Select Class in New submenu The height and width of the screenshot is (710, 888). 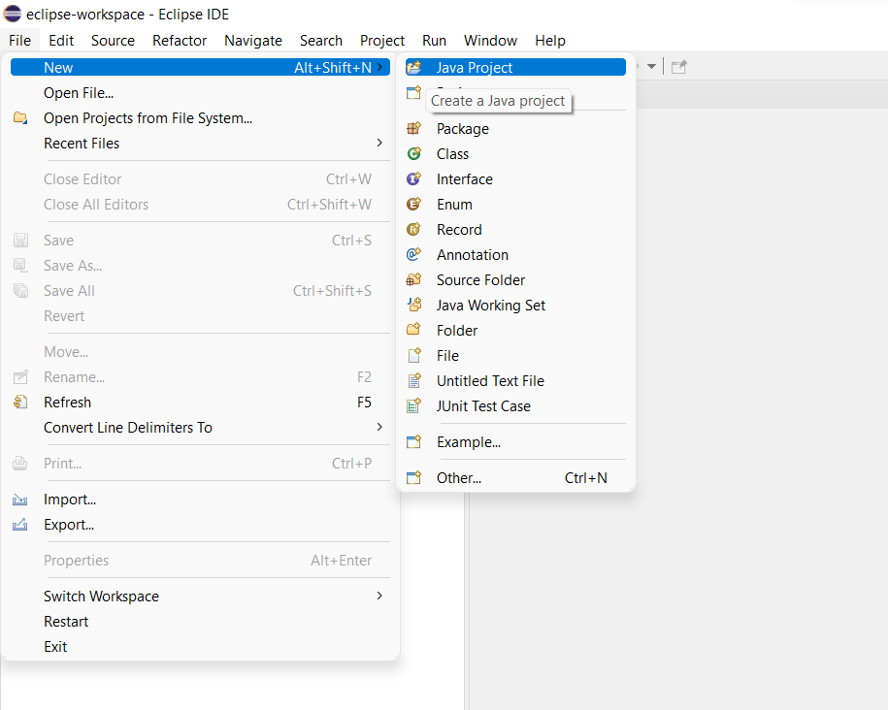coord(516,154)
